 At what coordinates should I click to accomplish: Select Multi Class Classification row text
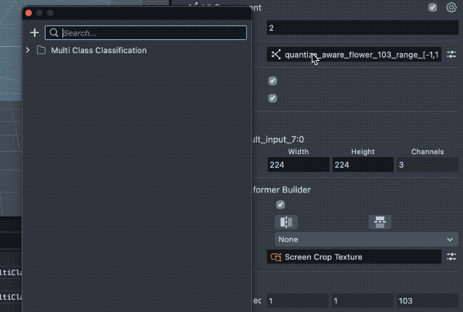(99, 50)
